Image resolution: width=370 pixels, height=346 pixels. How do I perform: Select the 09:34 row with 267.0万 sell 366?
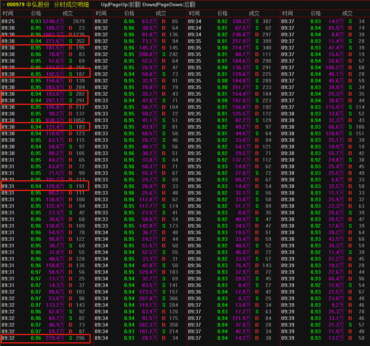(140, 298)
